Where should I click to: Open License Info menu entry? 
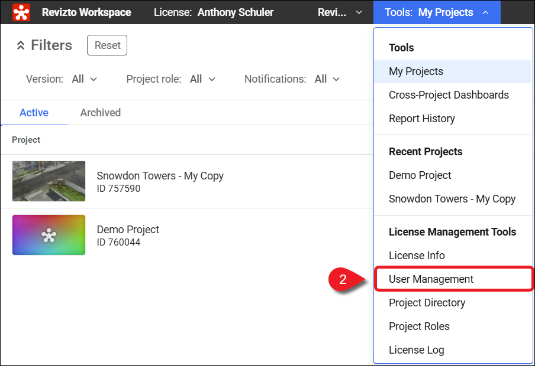click(417, 256)
